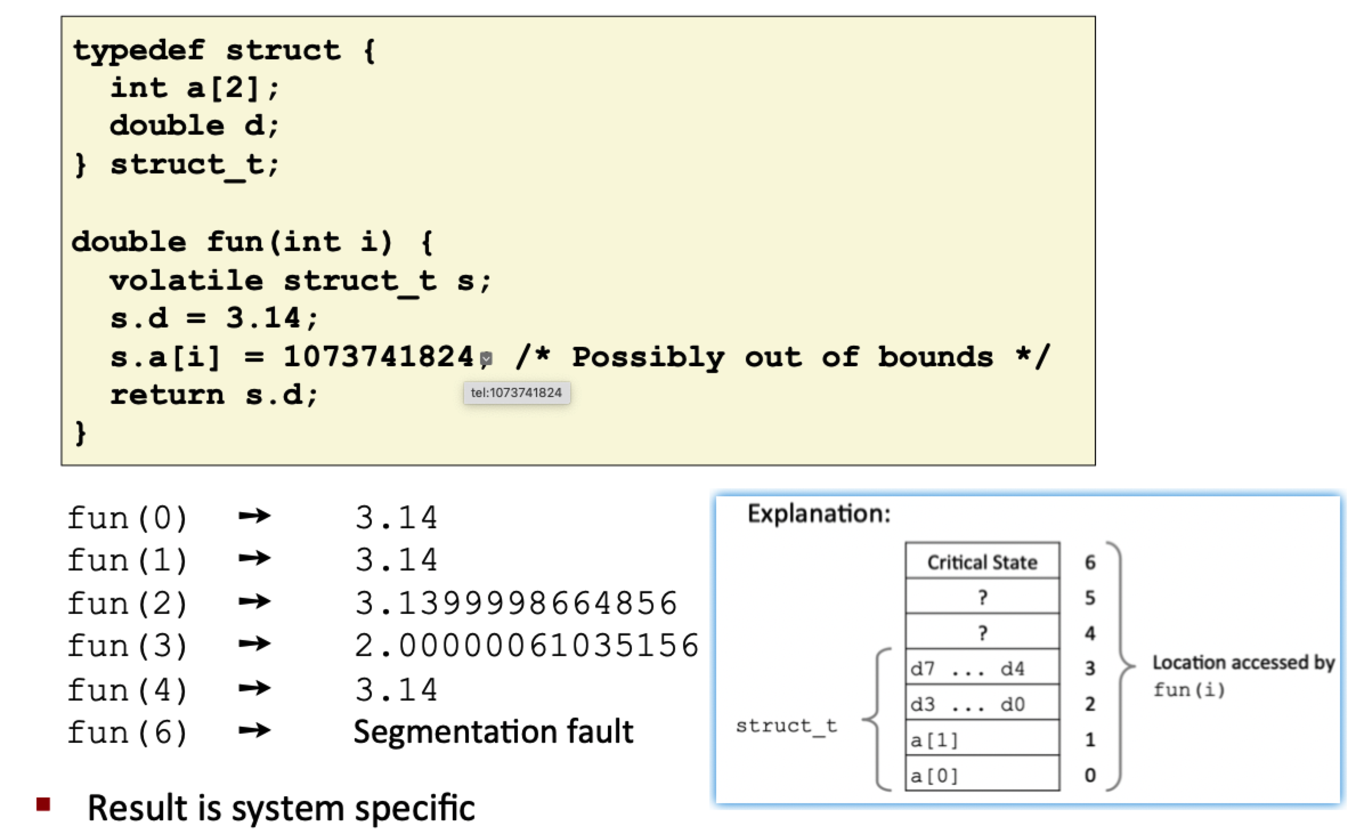
Task: Select the a[1] cell in the memory diagram
Action: point(982,738)
